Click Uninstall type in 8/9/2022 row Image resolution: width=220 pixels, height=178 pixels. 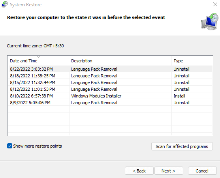[x=181, y=103]
